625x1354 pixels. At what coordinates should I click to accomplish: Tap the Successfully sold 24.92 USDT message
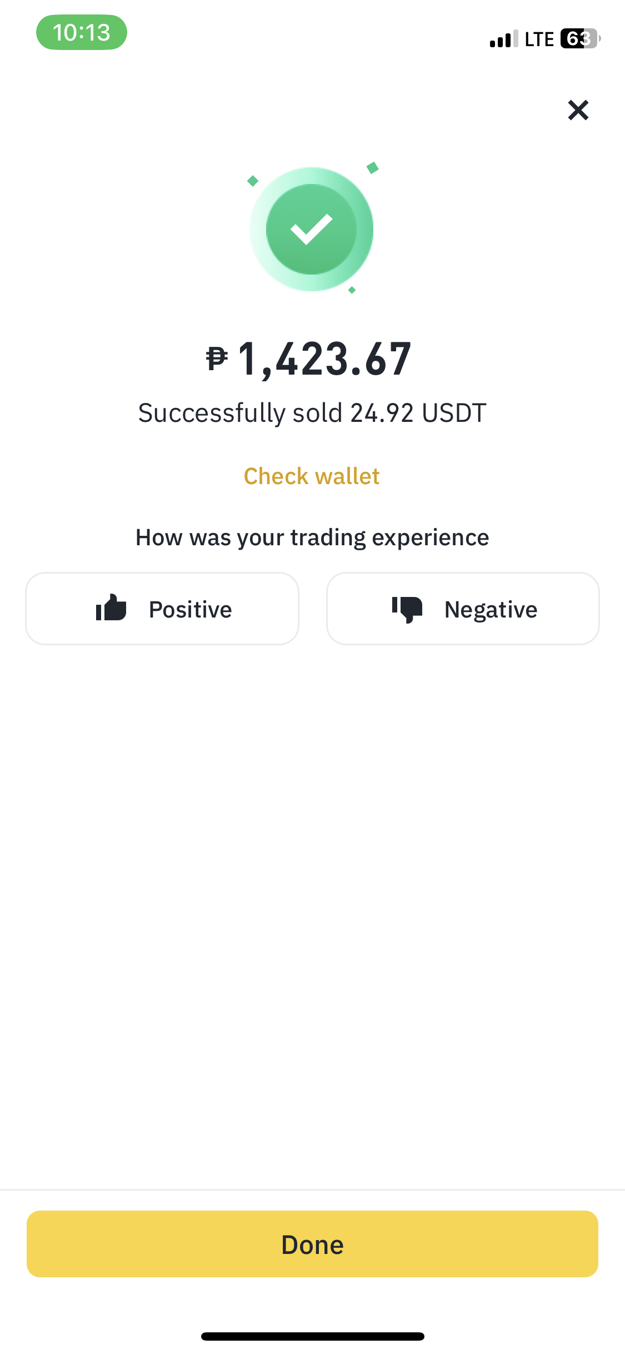(x=312, y=413)
